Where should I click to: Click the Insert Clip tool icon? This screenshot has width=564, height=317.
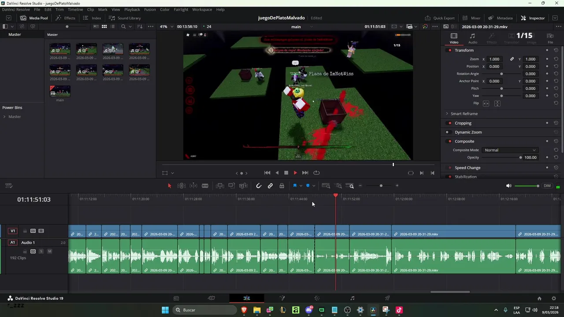[220, 186]
